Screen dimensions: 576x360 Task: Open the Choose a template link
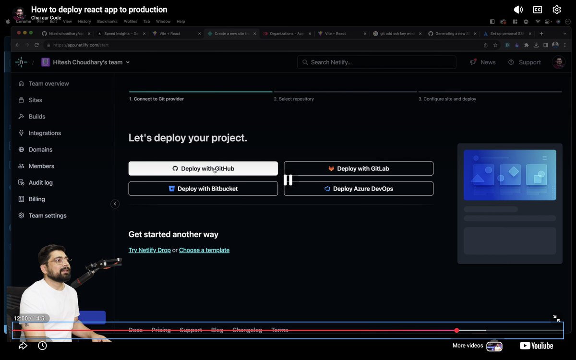[204, 250]
